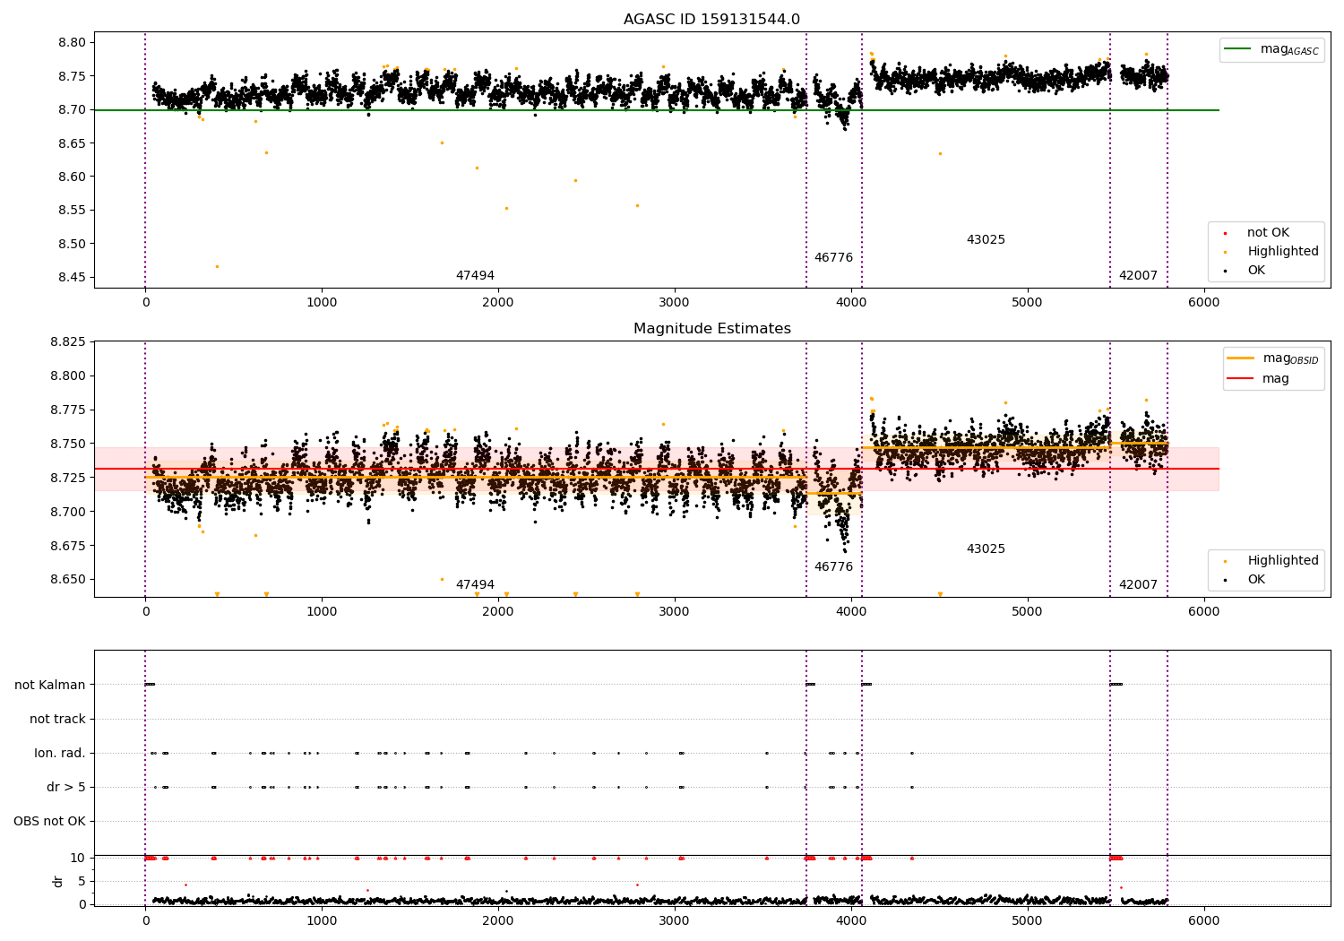Click the 'Magnitude Estimates' subplot title
The height and width of the screenshot is (941, 1344).
click(x=711, y=329)
